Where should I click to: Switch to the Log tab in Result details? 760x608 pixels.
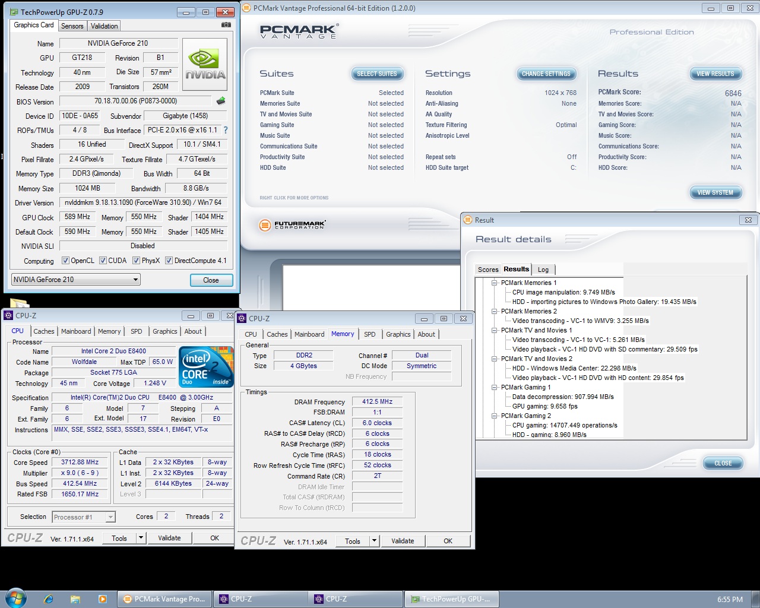click(x=543, y=270)
